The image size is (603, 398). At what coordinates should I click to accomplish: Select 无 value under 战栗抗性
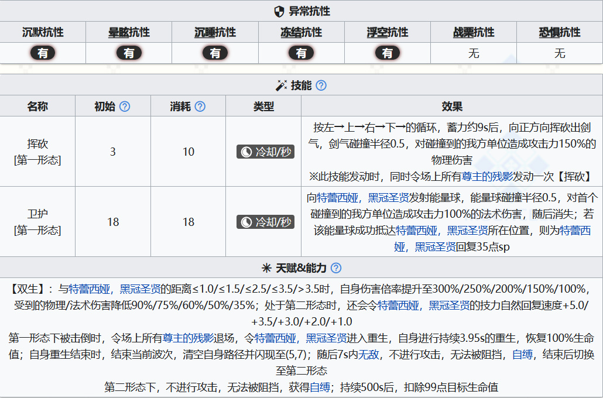(x=474, y=53)
